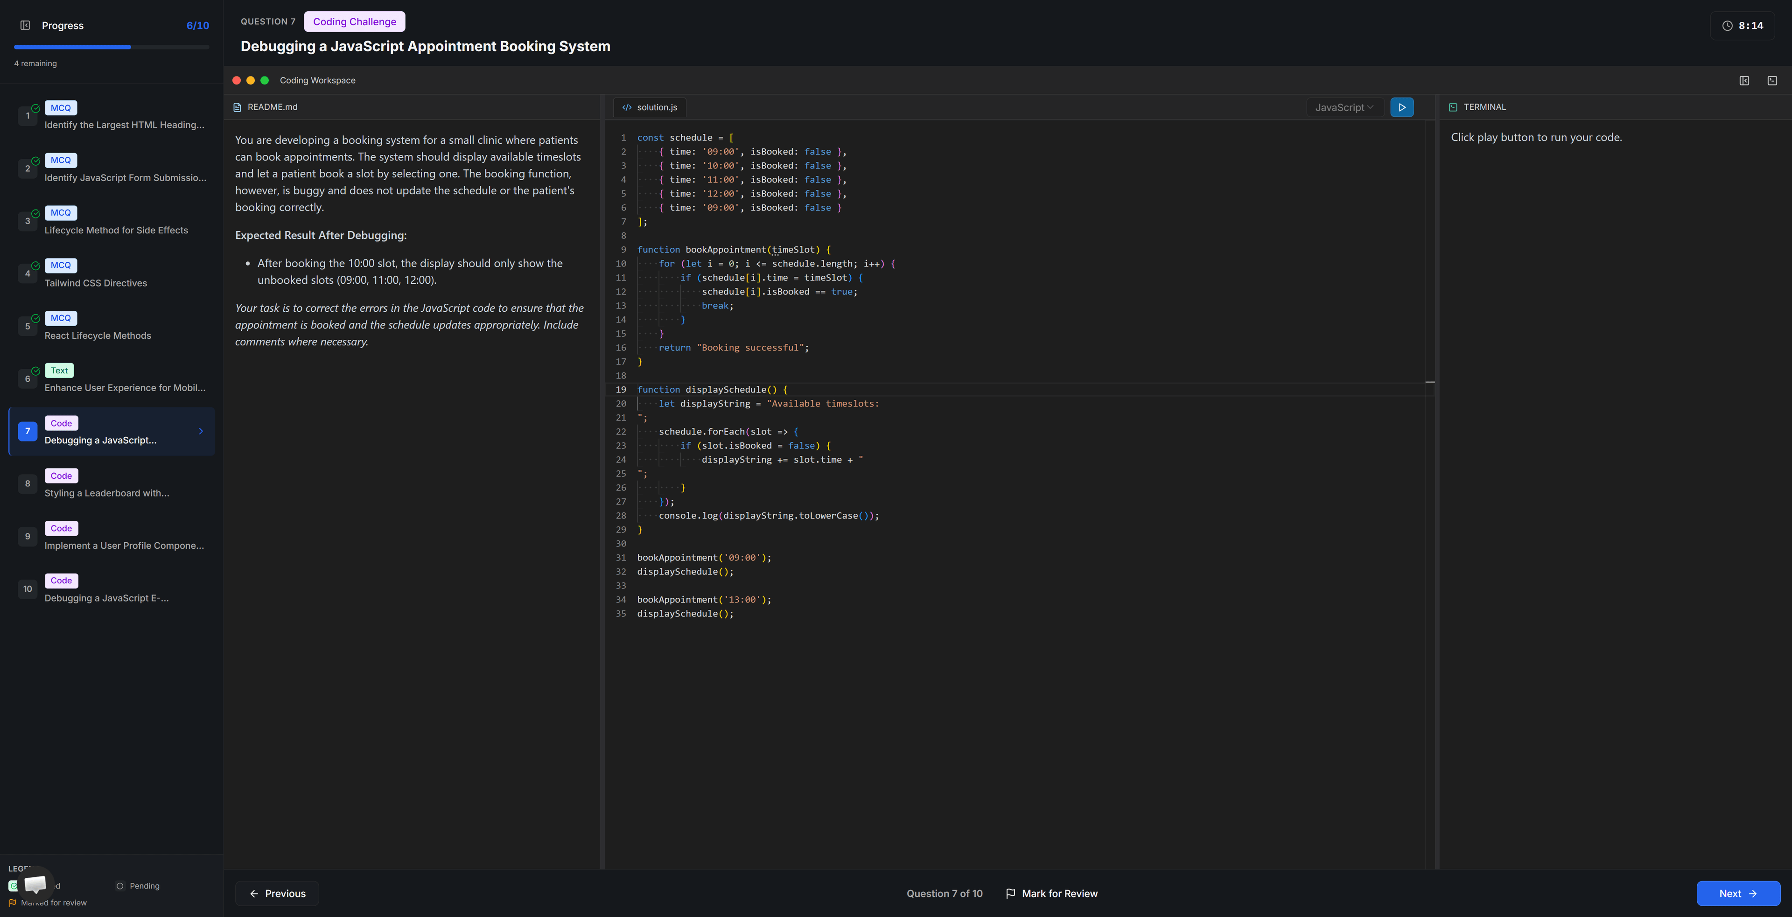Click the number 10 question badge
1792x917 pixels.
coord(28,588)
